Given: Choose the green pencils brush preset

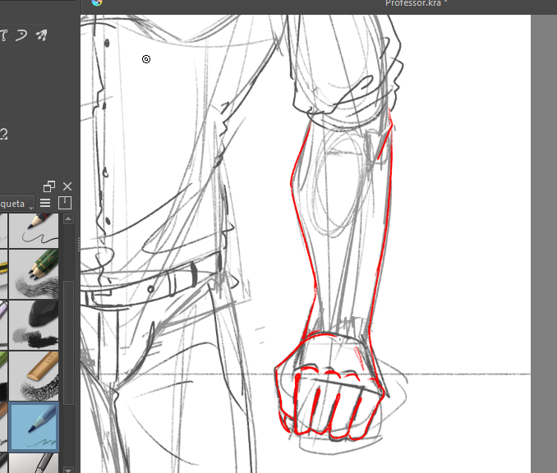Looking at the screenshot, I should (x=34, y=274).
